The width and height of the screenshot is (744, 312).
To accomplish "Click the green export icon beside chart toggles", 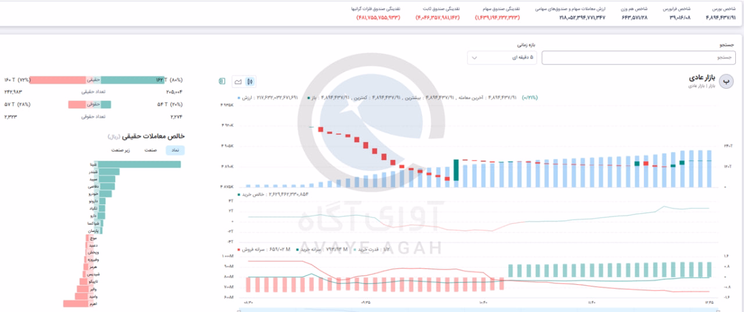I will coord(222,82).
